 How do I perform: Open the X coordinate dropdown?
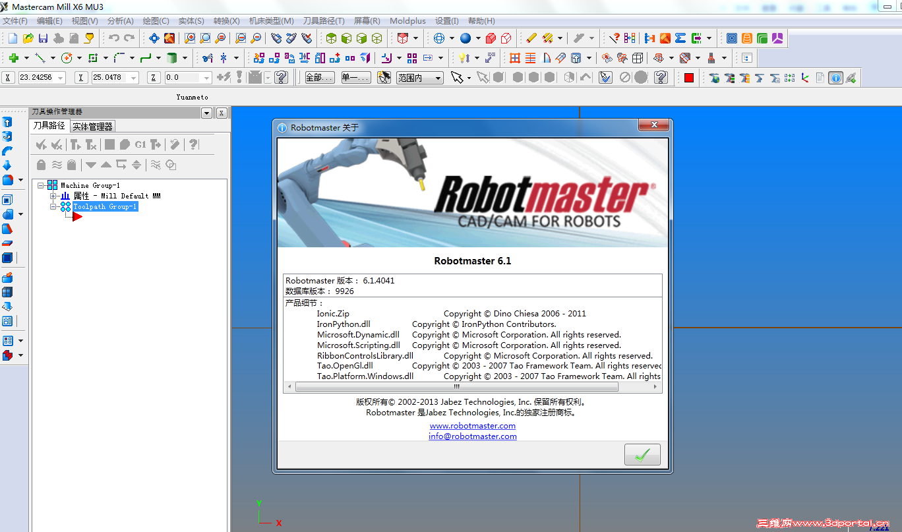coord(61,78)
